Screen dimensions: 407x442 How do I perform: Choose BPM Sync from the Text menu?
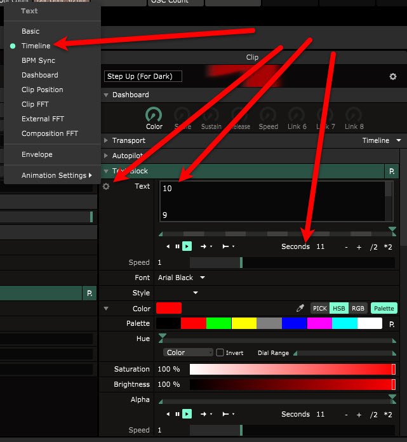(x=38, y=60)
